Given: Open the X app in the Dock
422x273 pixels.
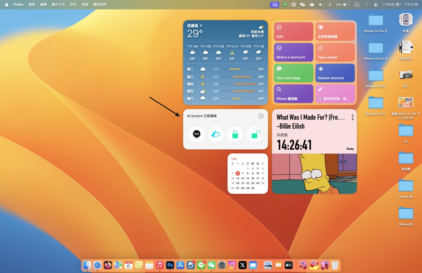Looking at the screenshot, I should click(243, 265).
